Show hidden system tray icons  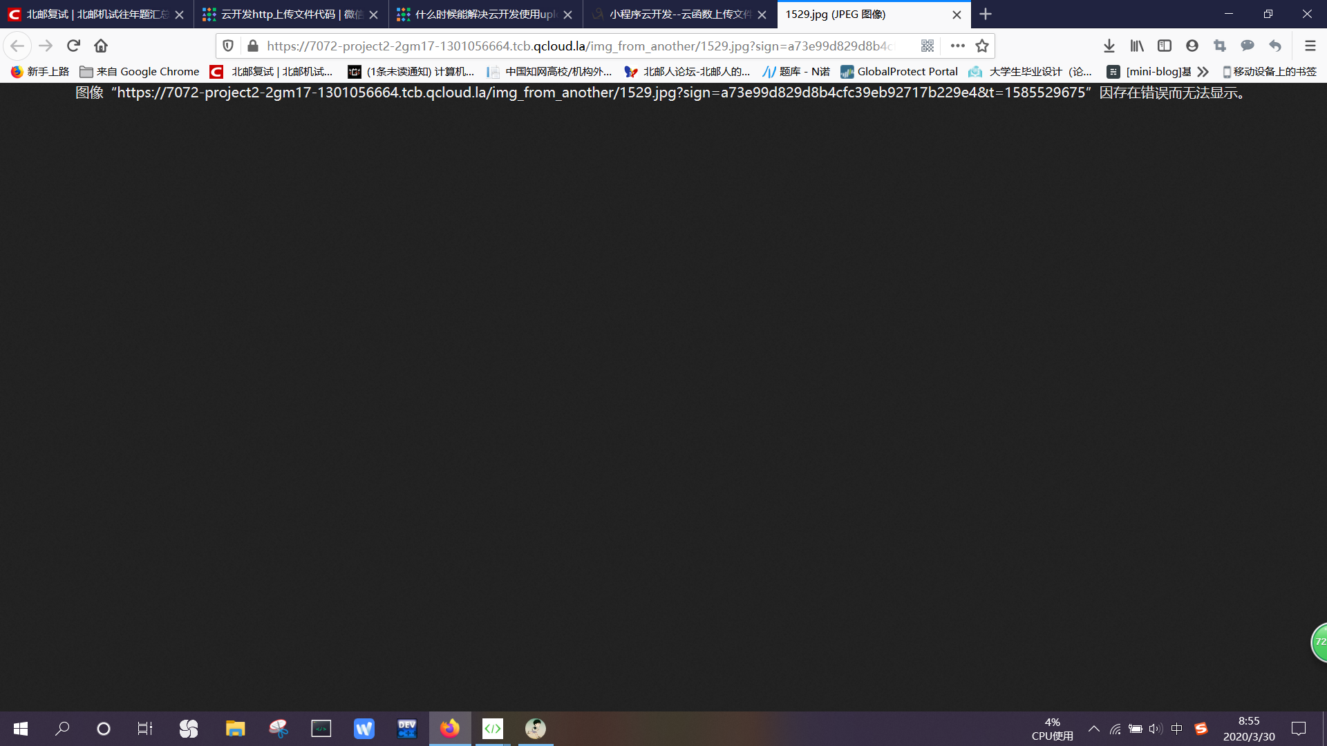(1093, 729)
